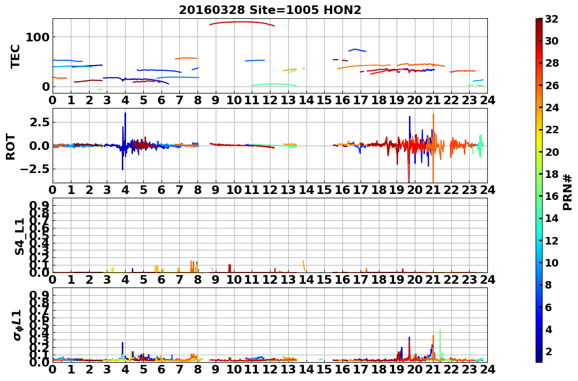Screen dimensions: 578x381
Task: Click the colorbar tick labeled "24"
Action: [x=552, y=107]
